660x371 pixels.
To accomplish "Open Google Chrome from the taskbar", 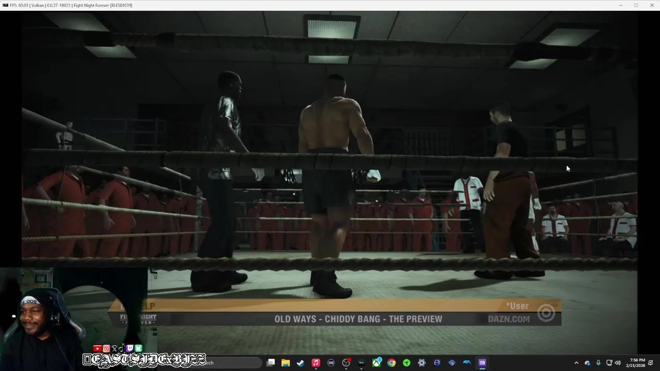I will click(x=392, y=363).
